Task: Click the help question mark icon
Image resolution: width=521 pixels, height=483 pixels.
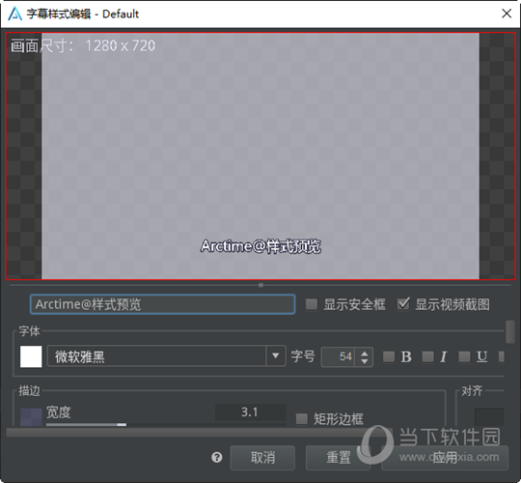Action: coord(217,457)
